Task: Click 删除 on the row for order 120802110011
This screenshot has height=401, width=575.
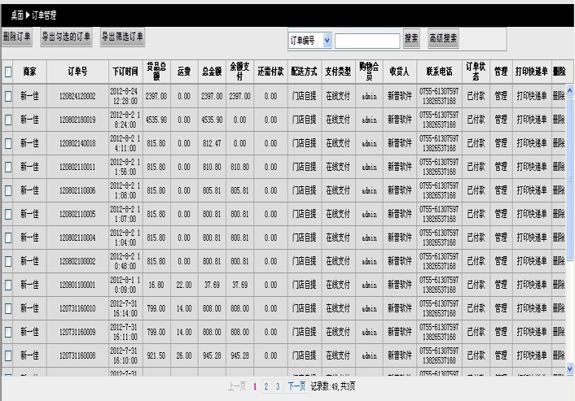Action: (x=558, y=167)
